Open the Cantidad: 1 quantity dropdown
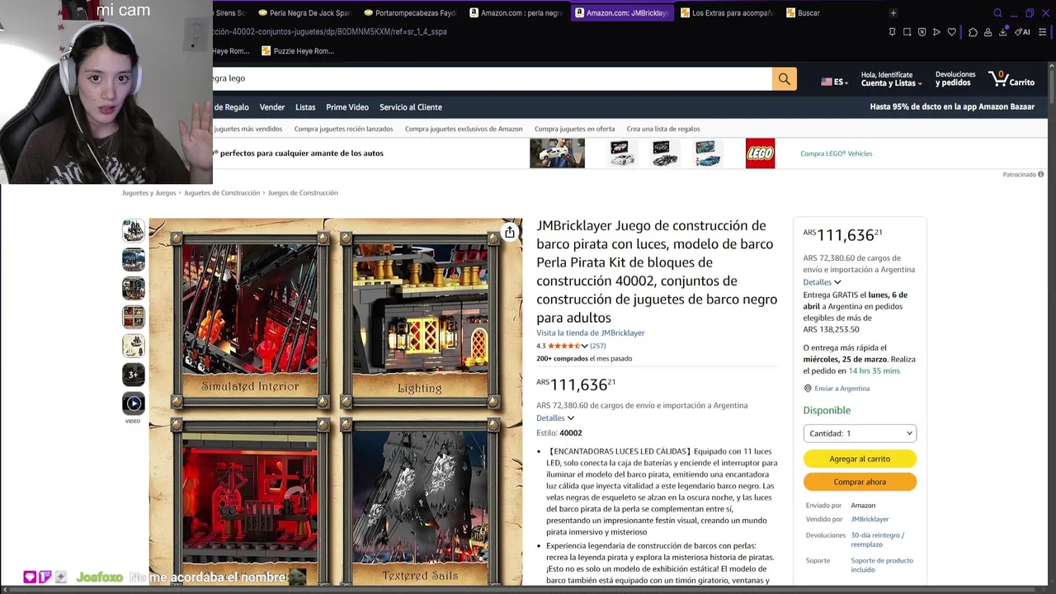 pyautogui.click(x=860, y=433)
